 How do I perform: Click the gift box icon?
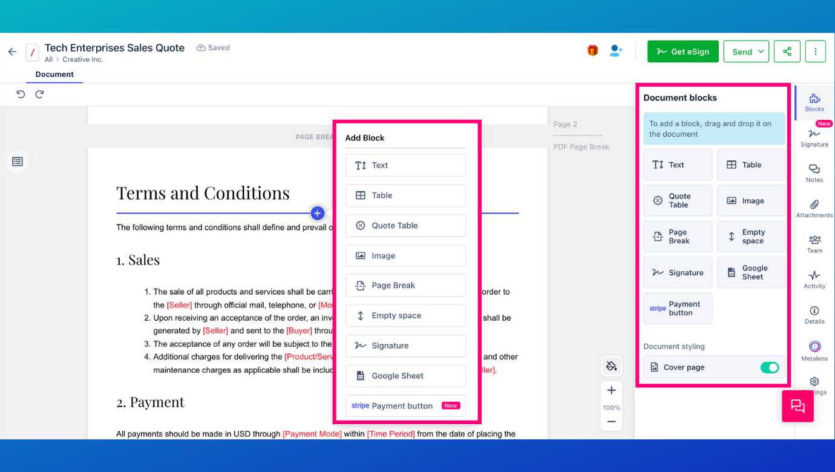click(592, 51)
